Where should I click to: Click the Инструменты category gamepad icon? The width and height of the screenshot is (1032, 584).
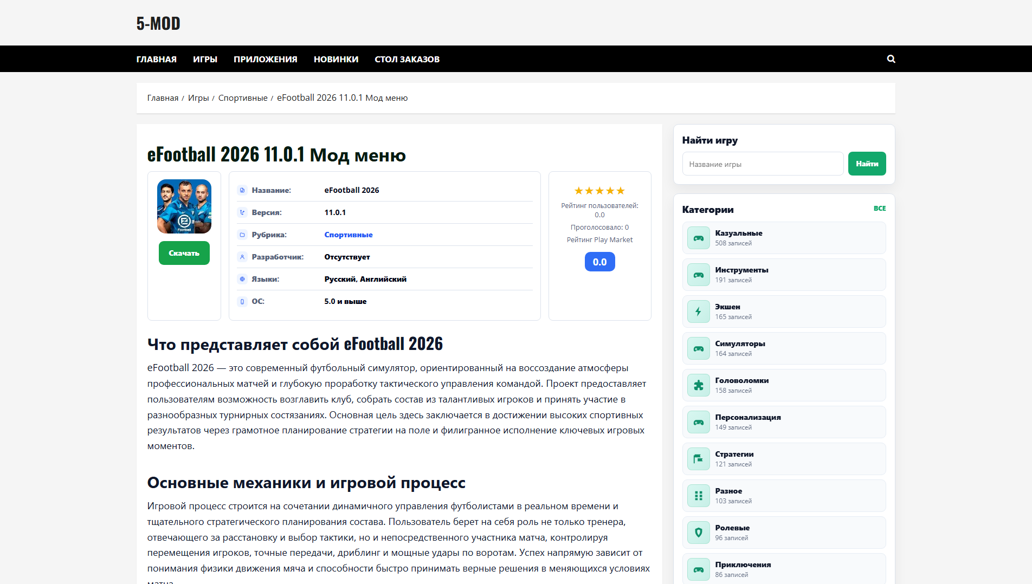[699, 275]
